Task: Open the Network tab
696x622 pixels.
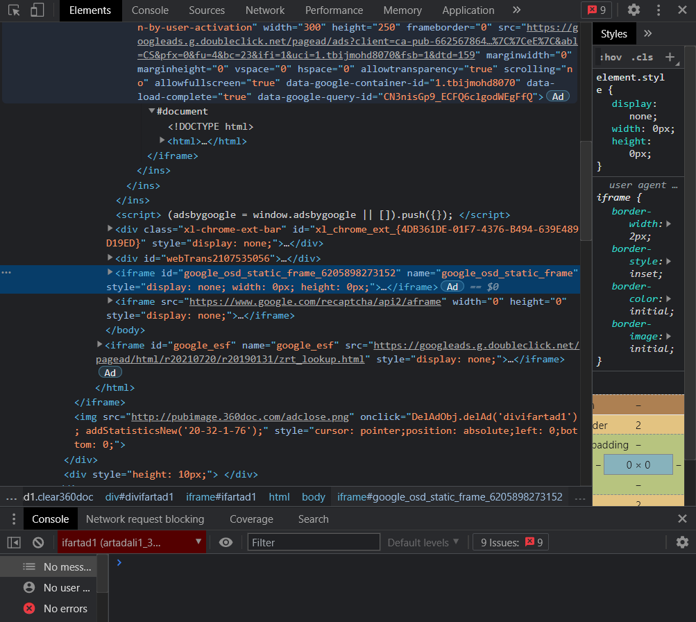Action: [x=265, y=10]
